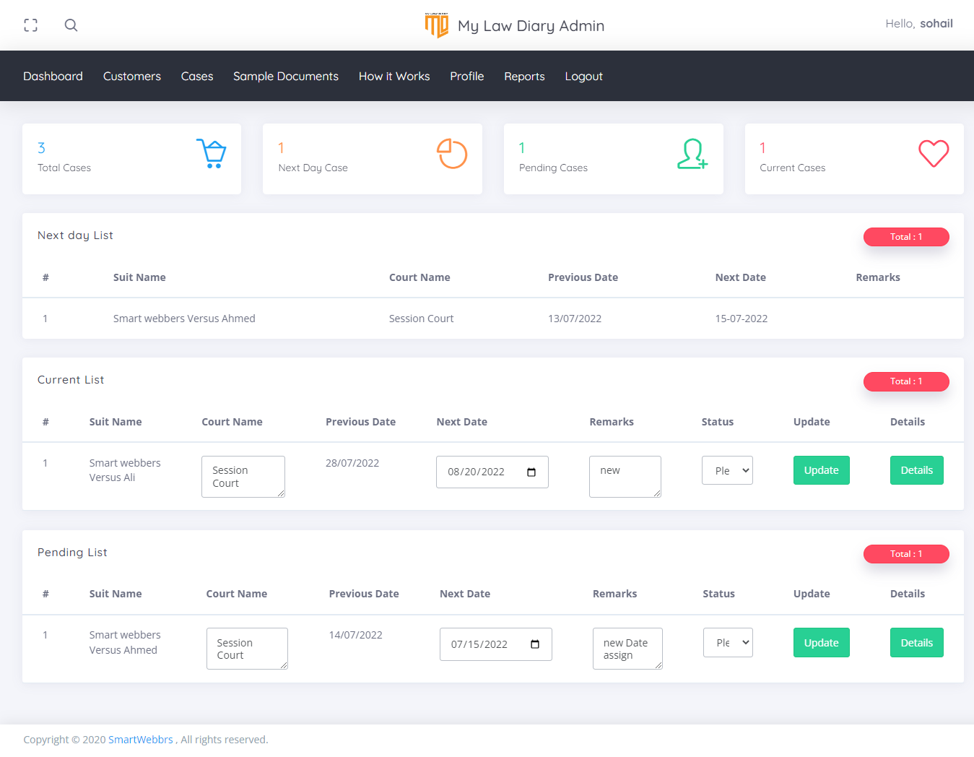Open search with the magnifier icon
This screenshot has width=974, height=757.
tap(71, 25)
